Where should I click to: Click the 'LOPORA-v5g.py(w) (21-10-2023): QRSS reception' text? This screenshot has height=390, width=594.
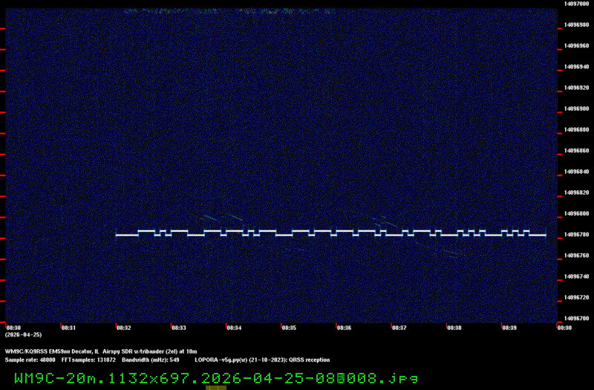click(x=262, y=360)
